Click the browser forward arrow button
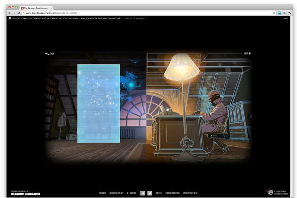The image size is (297, 198). (x=14, y=13)
